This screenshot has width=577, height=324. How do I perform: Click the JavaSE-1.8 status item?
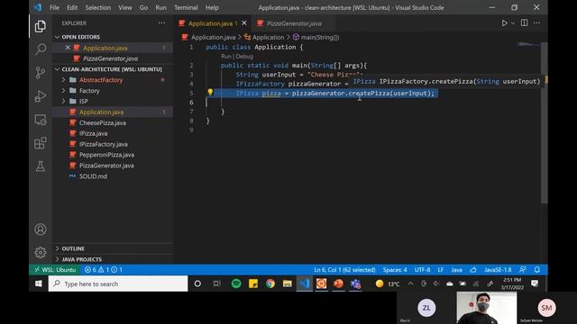tap(498, 270)
